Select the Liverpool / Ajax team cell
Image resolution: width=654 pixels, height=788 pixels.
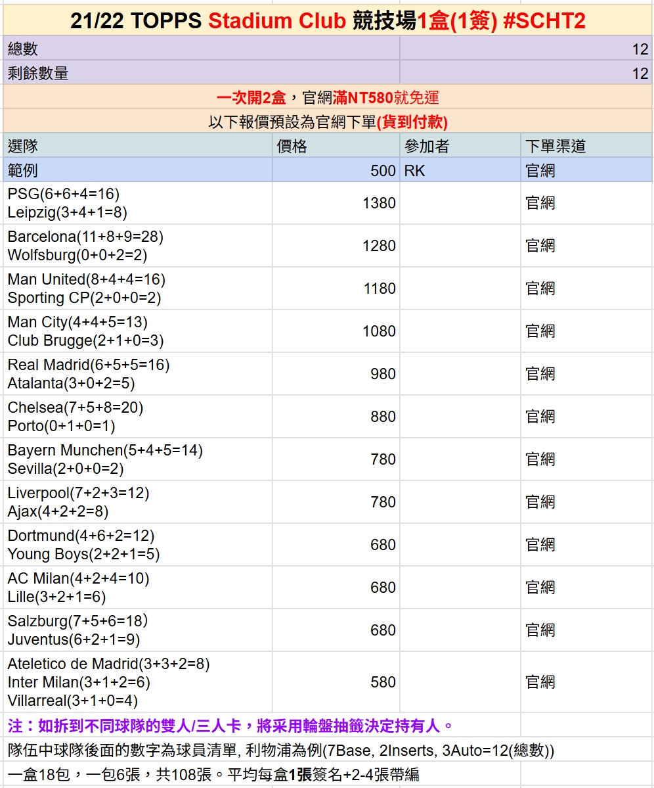[137, 502]
